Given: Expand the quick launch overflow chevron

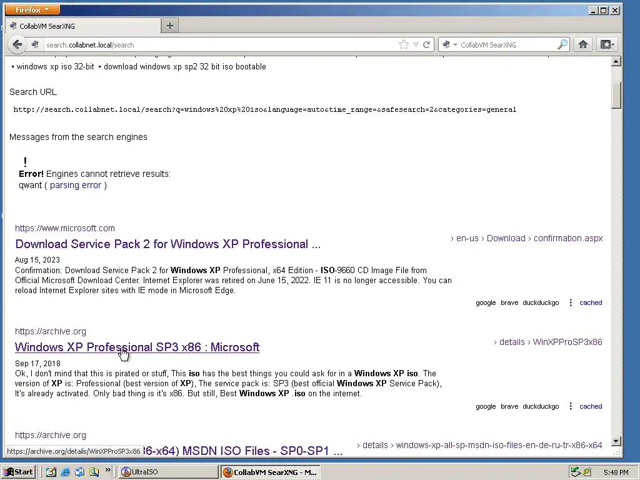Looking at the screenshot, I should (x=107, y=470).
